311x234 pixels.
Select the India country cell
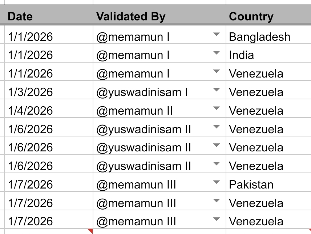coord(268,53)
